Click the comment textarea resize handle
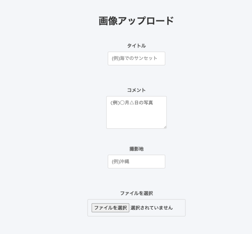This screenshot has height=234, width=252. point(165,127)
